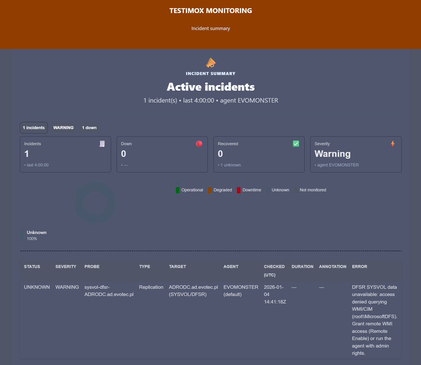Toggle the Not monitored legend entry
Viewport: 421px width, 365px height.
(310, 190)
